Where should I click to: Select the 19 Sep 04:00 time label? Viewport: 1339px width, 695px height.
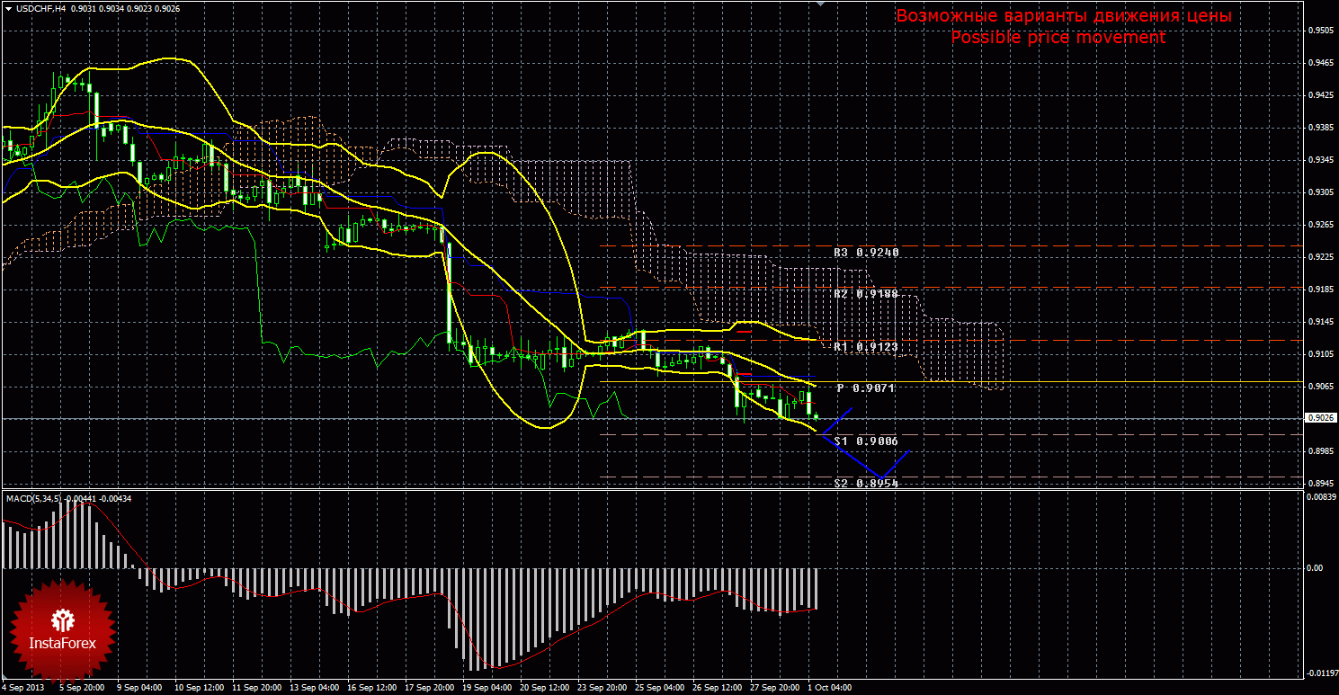coord(489,688)
